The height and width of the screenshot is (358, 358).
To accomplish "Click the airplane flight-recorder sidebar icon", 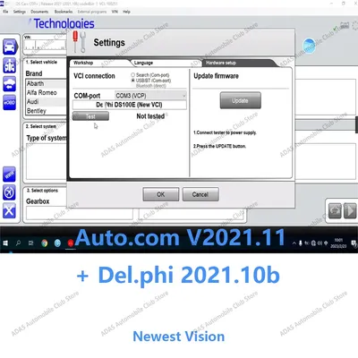I will click(9, 192).
